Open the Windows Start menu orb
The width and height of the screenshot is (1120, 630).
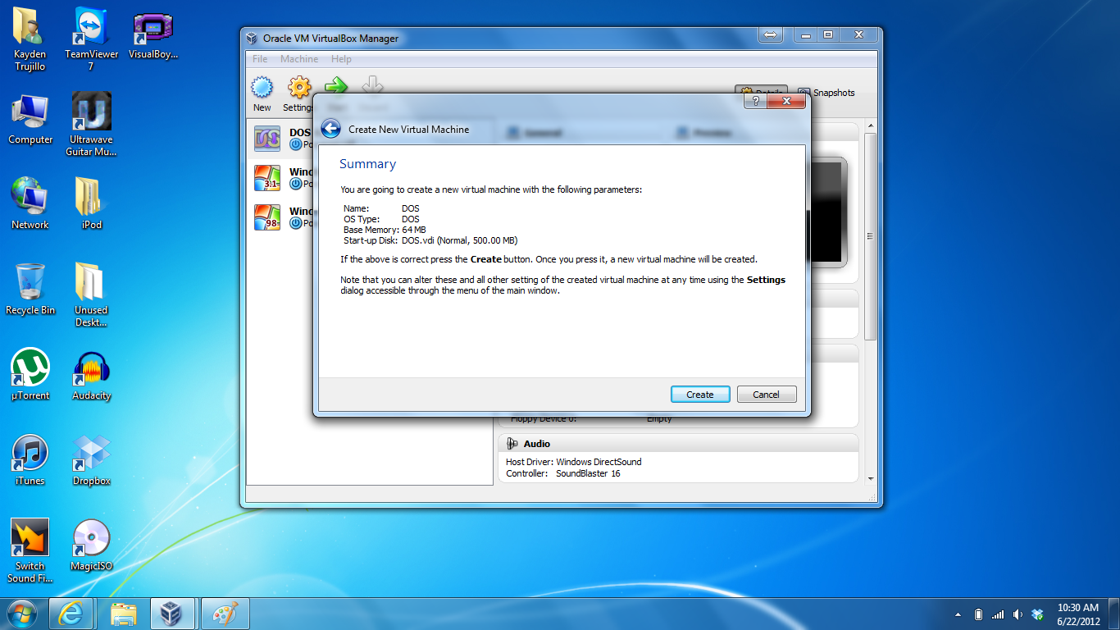tap(22, 613)
